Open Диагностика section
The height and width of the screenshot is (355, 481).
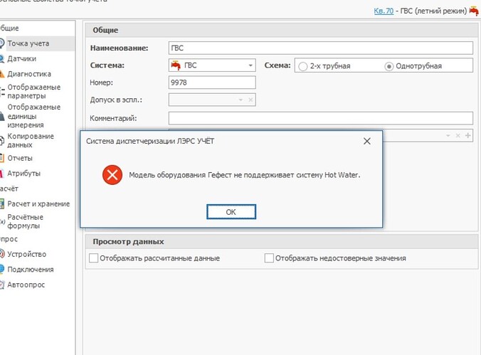29,74
